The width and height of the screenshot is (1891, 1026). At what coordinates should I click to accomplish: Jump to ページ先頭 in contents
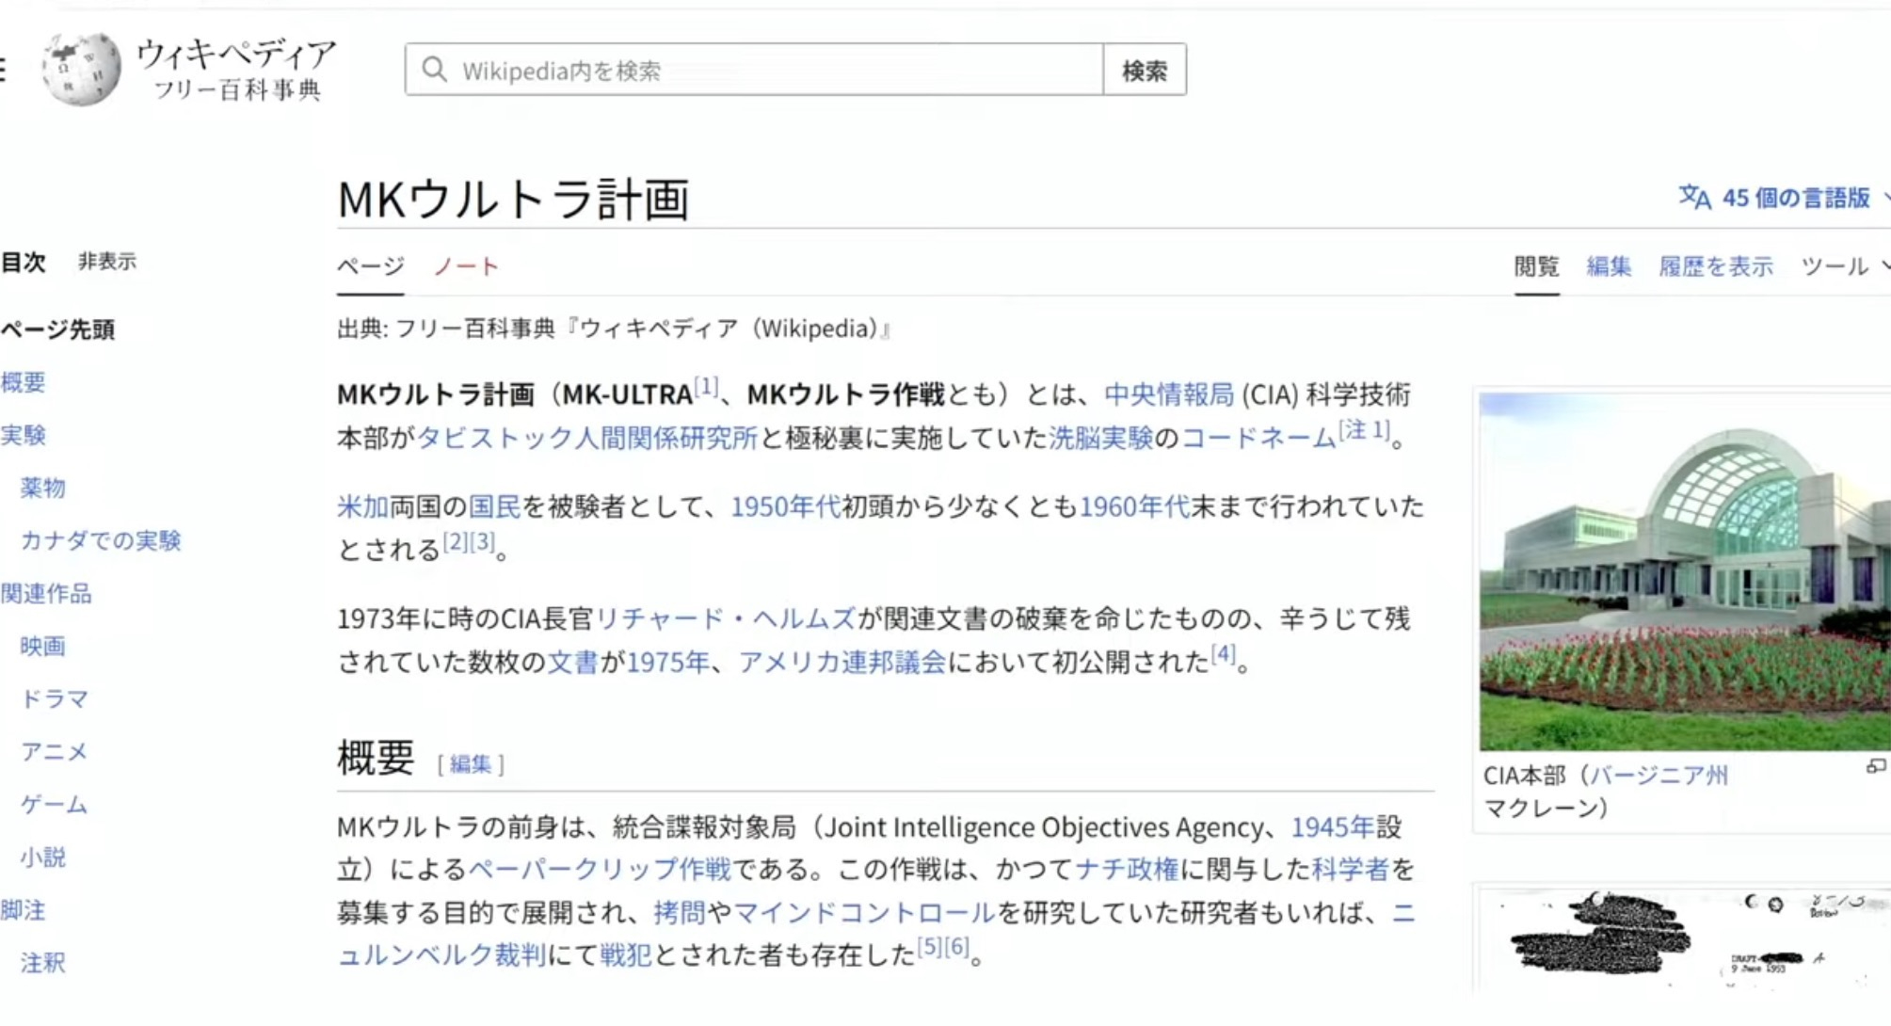[x=57, y=329]
